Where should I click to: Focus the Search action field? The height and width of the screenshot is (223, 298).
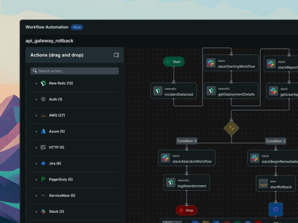pyautogui.click(x=74, y=71)
